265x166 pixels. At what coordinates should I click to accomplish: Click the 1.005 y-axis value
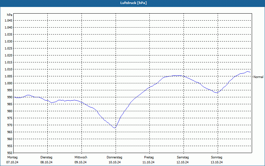point(9,76)
